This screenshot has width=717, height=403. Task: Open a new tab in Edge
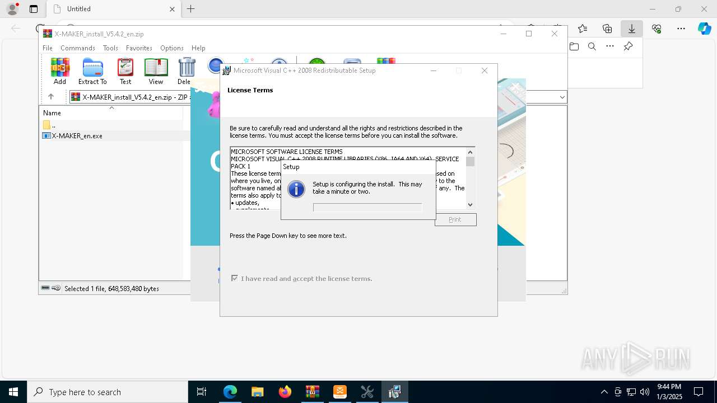191,9
